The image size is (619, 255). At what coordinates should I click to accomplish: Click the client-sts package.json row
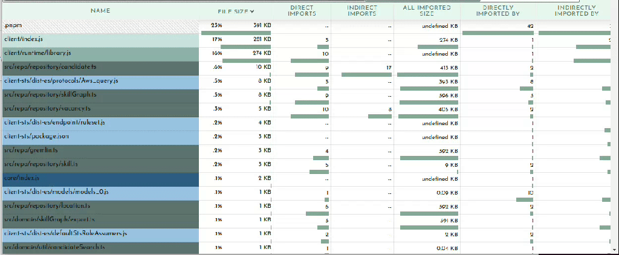click(100, 137)
